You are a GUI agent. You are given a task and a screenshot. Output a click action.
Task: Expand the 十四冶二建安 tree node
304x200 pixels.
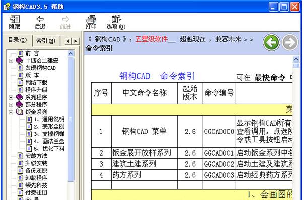click(11, 61)
